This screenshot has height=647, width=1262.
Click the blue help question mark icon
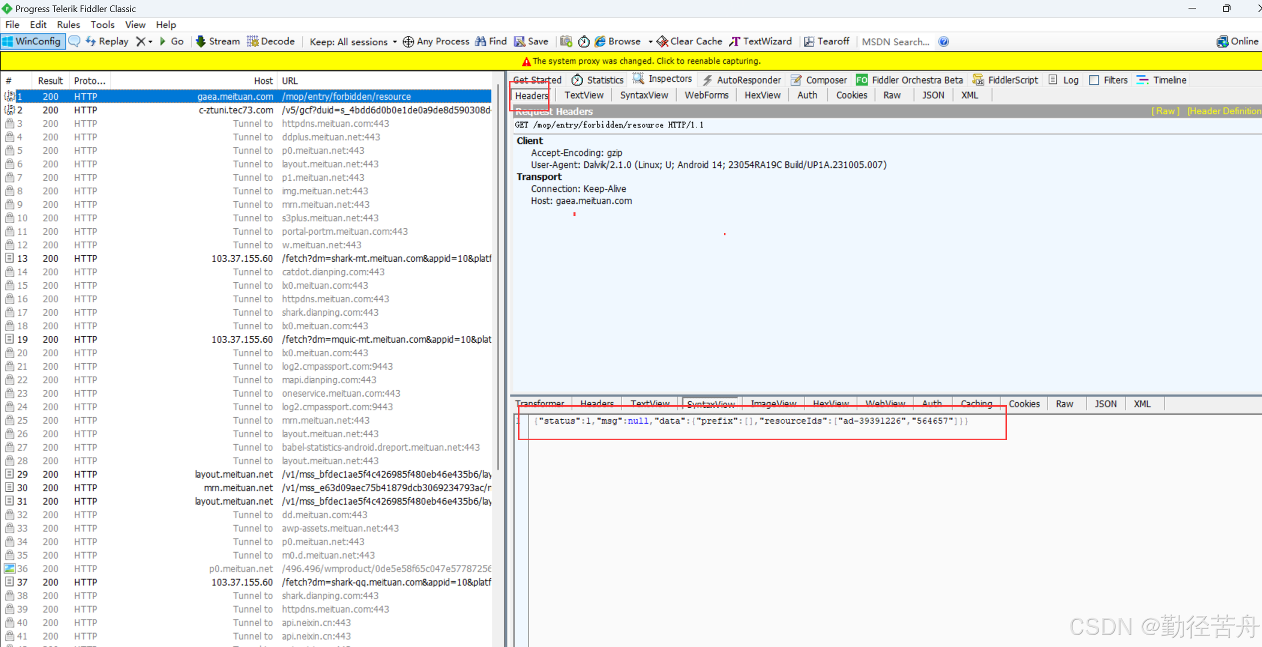coord(943,41)
